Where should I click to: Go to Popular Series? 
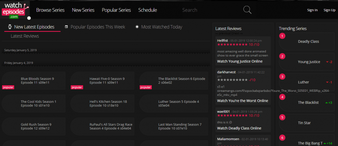[117, 10]
